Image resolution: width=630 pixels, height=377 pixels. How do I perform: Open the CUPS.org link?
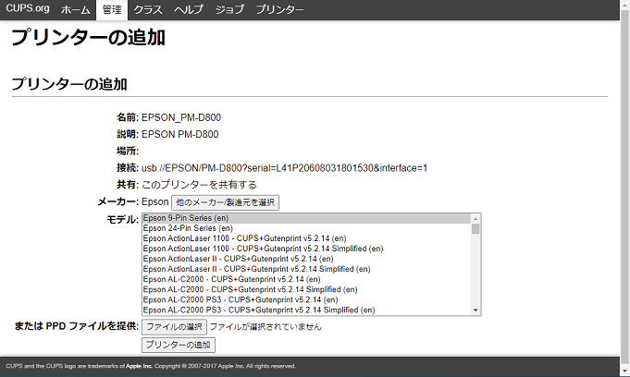(x=28, y=9)
